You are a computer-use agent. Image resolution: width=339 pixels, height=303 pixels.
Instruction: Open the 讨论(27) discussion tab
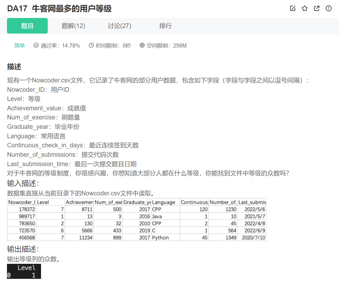click(120, 26)
